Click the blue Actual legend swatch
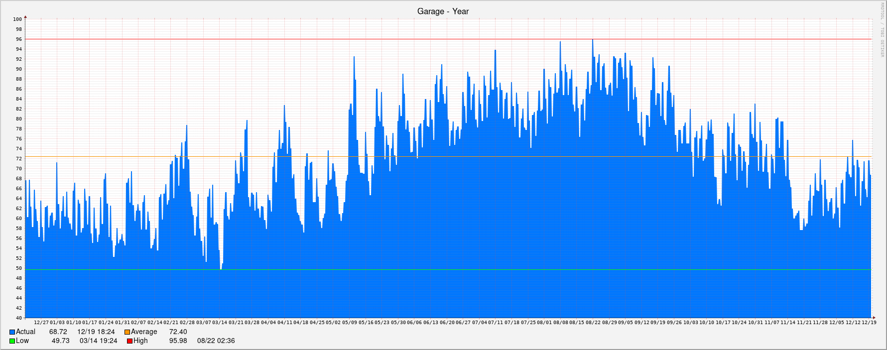This screenshot has height=350, width=887. (12, 332)
